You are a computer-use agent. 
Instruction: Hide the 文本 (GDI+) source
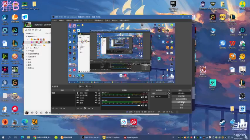pyautogui.click(x=96, y=93)
